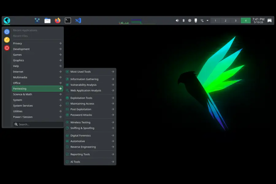
Task: Click the system monitor graph in the panel
Action: 137,21
